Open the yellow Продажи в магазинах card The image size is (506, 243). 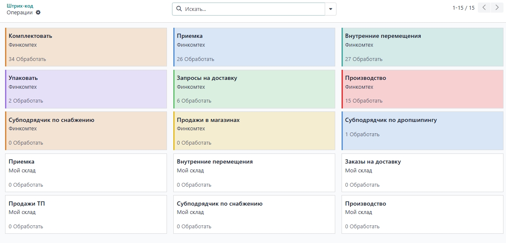(254, 131)
